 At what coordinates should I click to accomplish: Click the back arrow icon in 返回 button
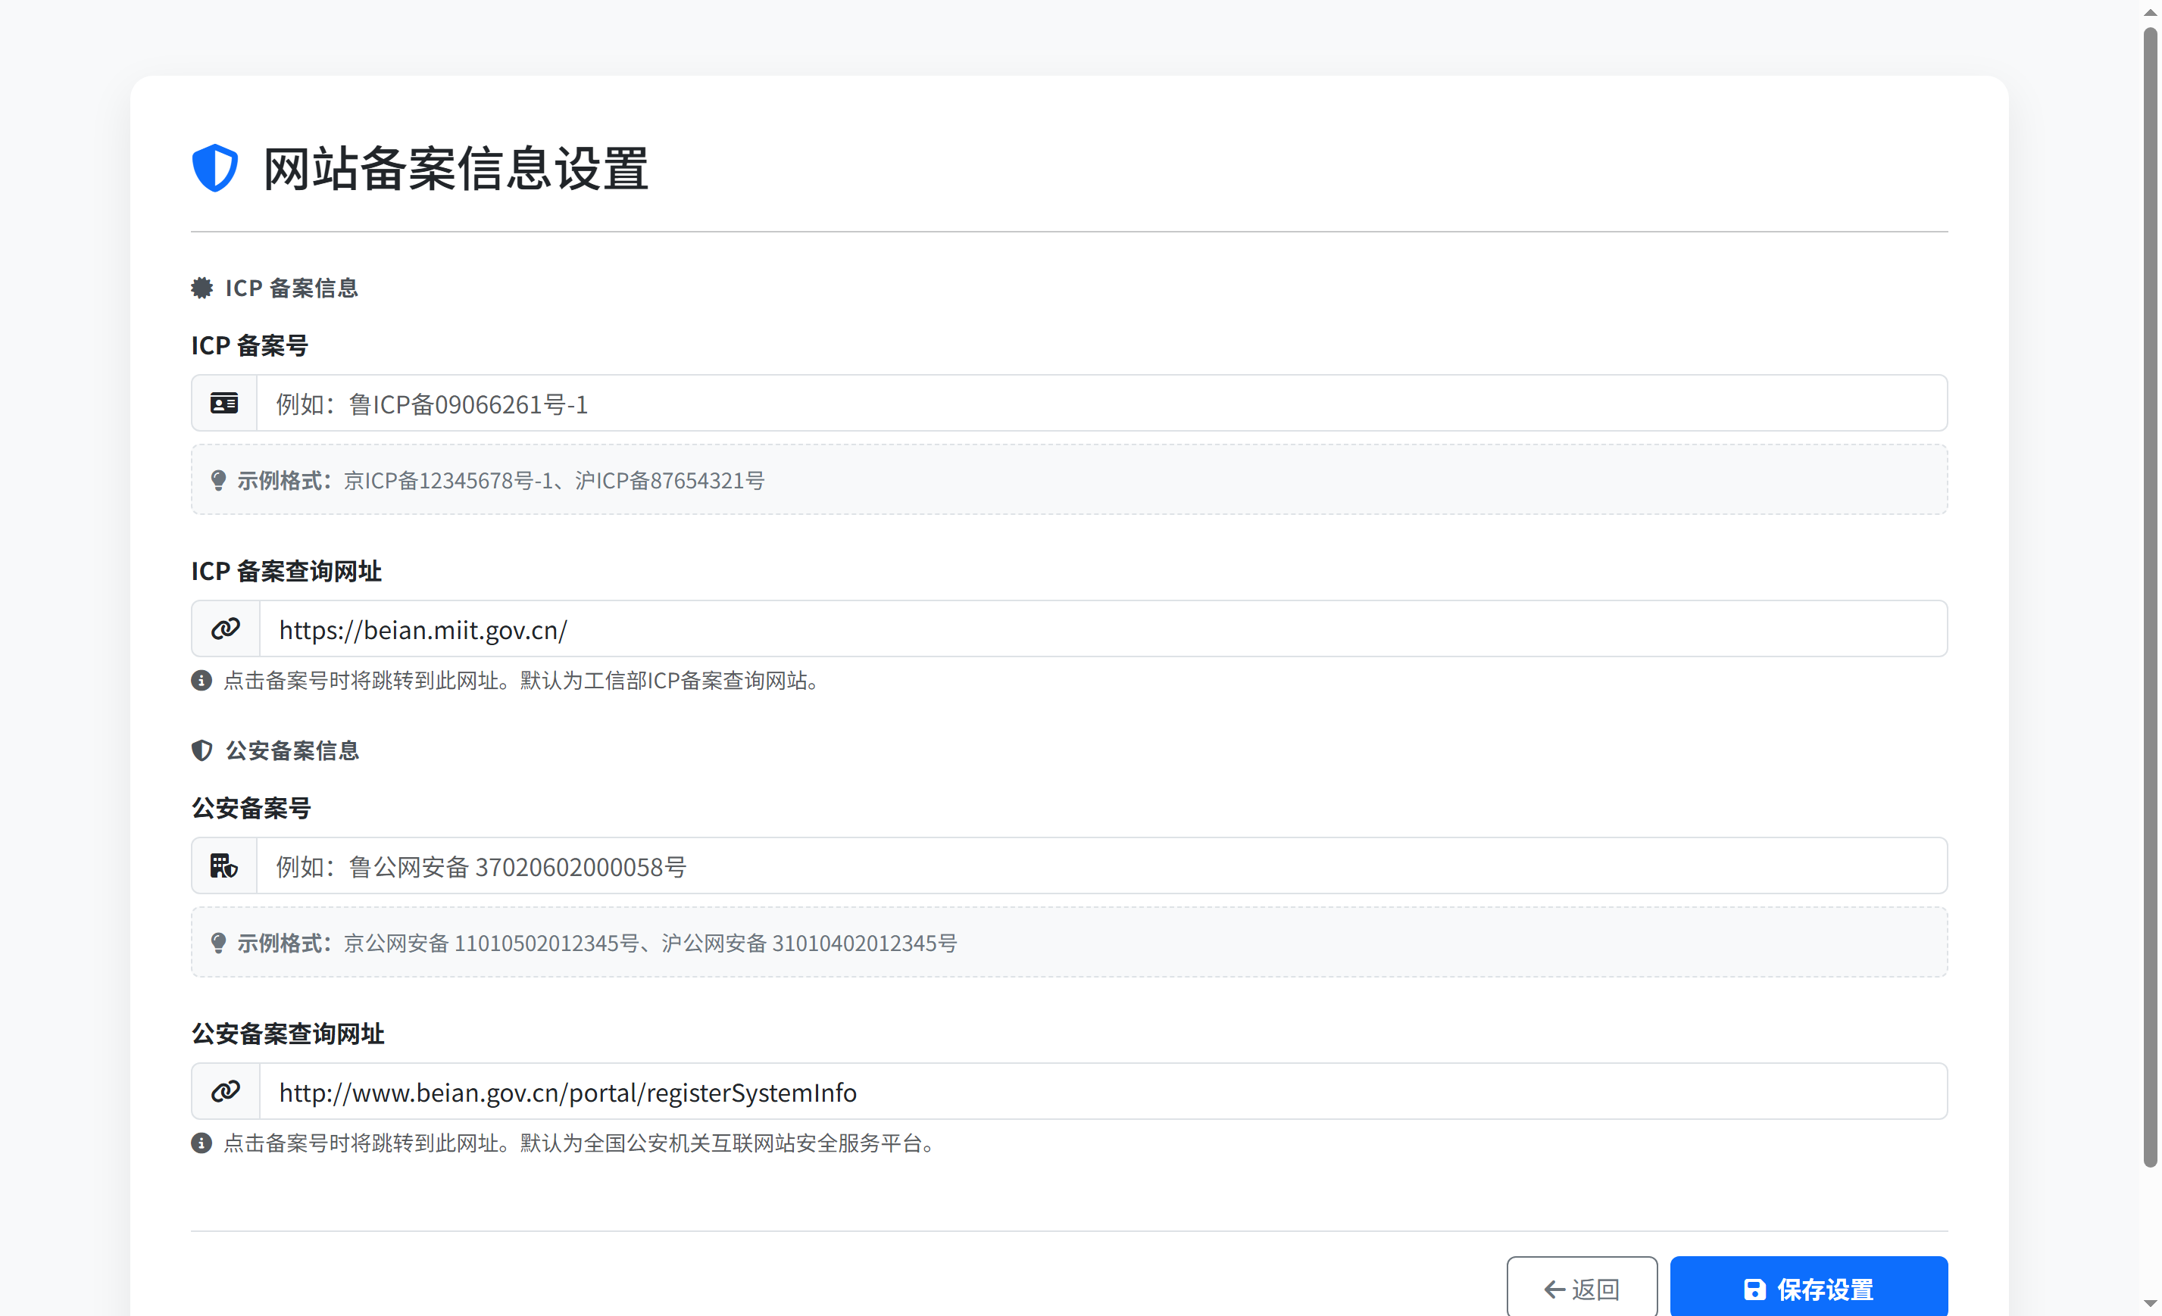click(1554, 1289)
